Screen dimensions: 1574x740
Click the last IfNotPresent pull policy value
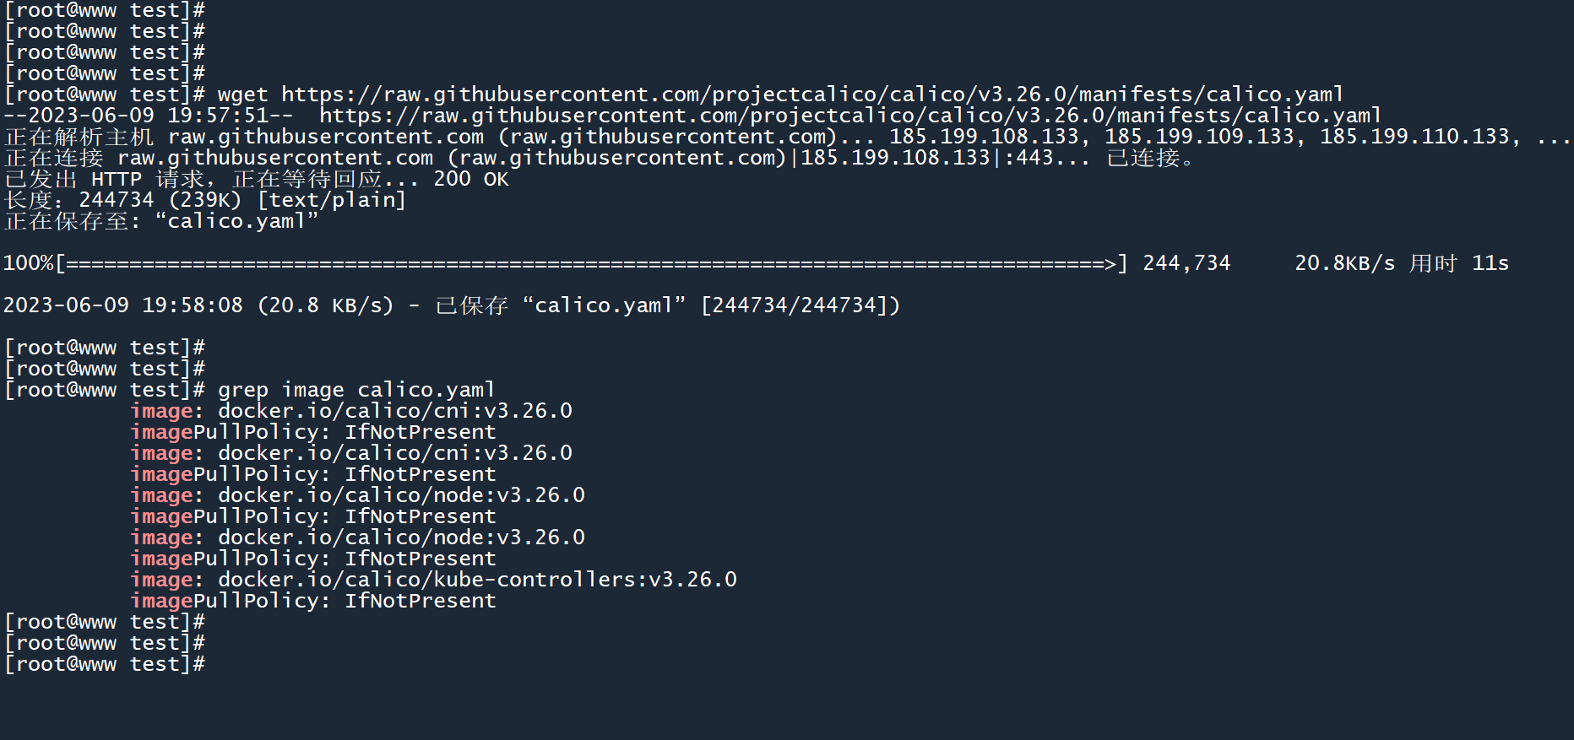coord(420,601)
